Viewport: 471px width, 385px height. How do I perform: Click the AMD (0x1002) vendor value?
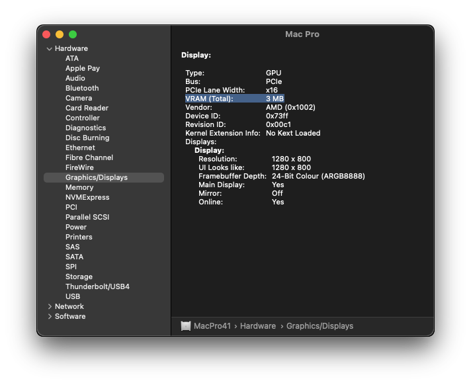click(x=290, y=107)
